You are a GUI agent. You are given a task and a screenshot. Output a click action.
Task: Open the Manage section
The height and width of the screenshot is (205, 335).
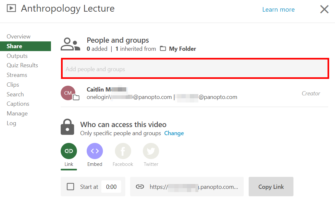tap(17, 113)
